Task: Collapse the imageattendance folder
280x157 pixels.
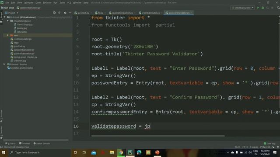Action: pos(8,21)
